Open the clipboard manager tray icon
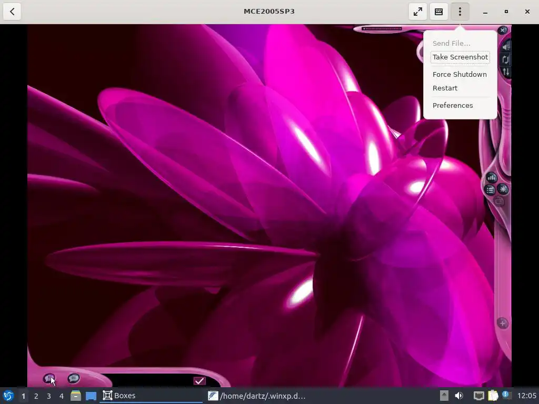This screenshot has height=404, width=539. coord(493,396)
